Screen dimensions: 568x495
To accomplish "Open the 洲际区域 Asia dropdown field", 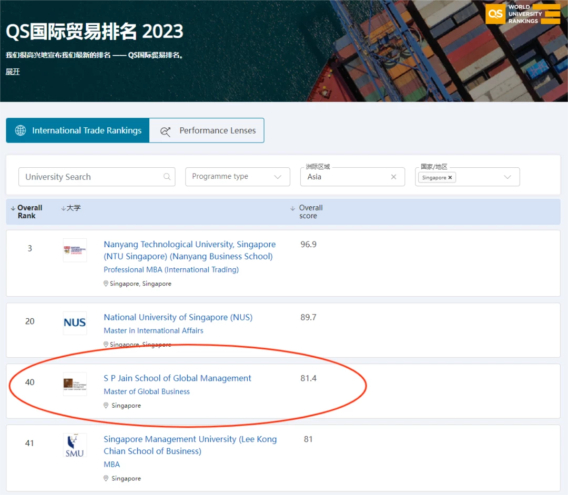I will (352, 176).
